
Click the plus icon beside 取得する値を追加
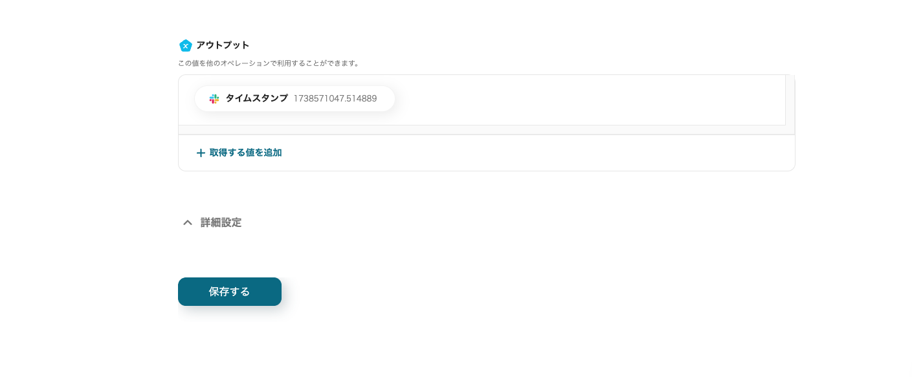pyautogui.click(x=201, y=153)
